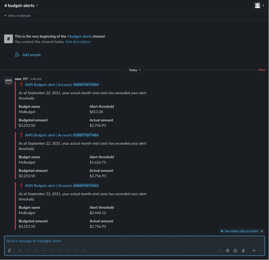The image size is (269, 260).
Task: Apply blockquote formatting icon
Action: tap(76, 251)
